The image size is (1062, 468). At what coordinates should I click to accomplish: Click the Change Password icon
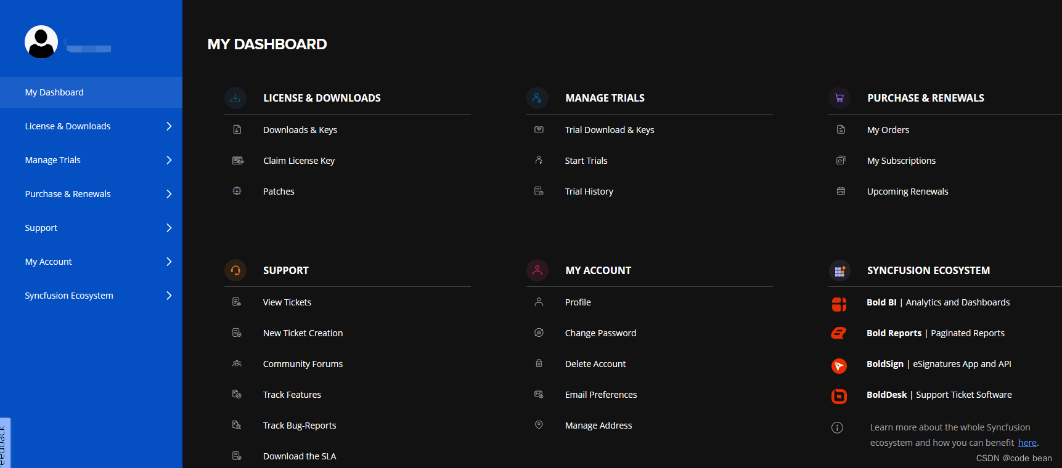(x=539, y=333)
